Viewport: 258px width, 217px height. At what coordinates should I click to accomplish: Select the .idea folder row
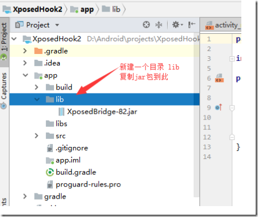pyautogui.click(x=105, y=63)
